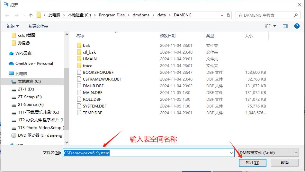Open the 文件名 history dropdown arrow
Screen dimensions: 305x172
(232, 153)
